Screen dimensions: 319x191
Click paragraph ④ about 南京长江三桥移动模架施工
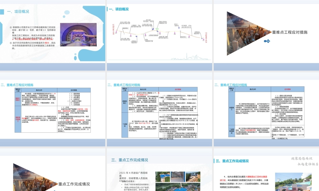click(33, 33)
